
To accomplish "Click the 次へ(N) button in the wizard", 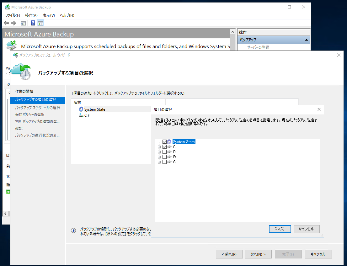I will 258,254.
